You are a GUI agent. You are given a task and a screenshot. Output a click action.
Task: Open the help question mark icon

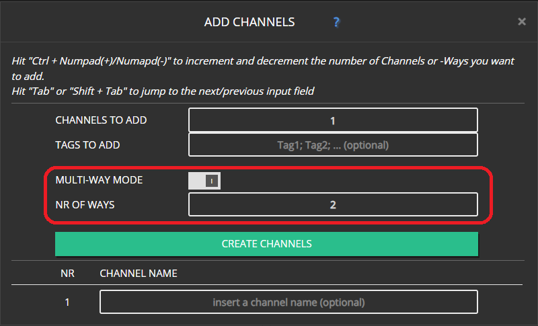click(x=337, y=22)
